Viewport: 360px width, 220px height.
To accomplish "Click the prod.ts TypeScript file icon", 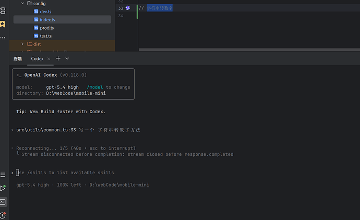I will pos(36,28).
